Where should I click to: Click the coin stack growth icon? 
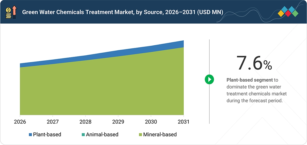(11, 12)
